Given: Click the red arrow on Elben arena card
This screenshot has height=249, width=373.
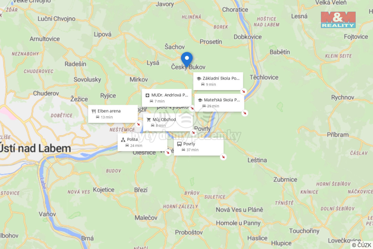Looking at the screenshot, I should tap(138, 124).
